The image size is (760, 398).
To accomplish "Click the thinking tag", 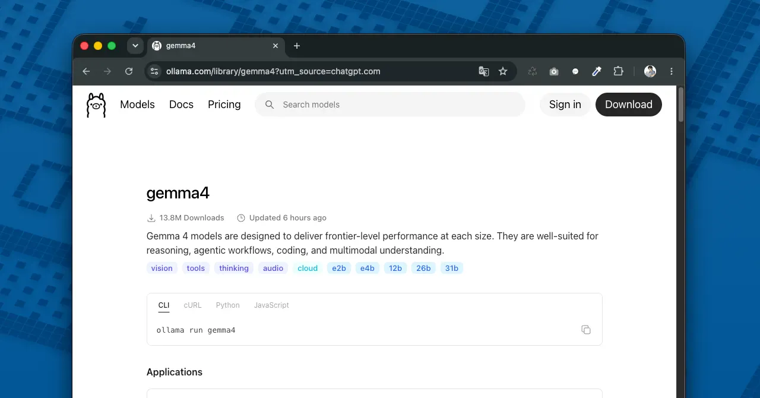I will pos(234,269).
